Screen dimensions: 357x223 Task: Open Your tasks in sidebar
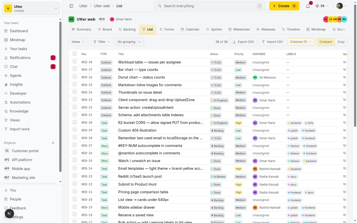[31, 49]
